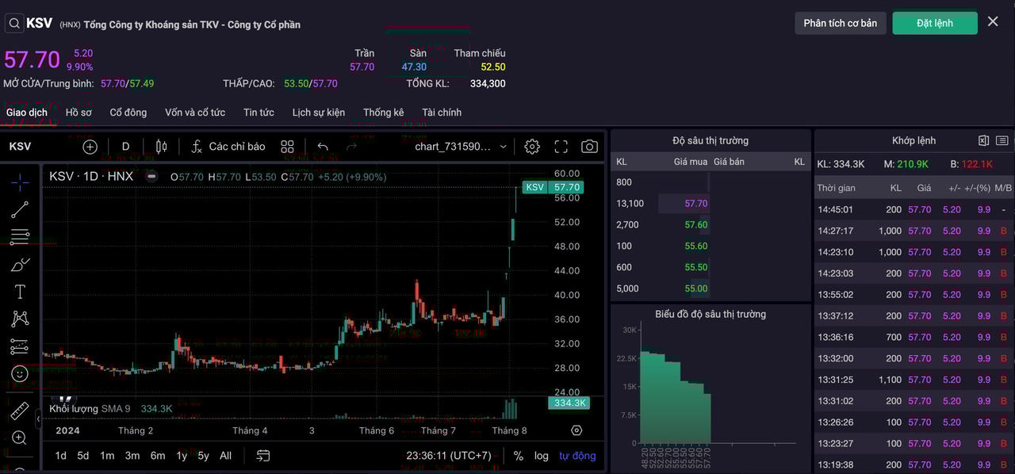Enter fullscreen chart mode
The height and width of the screenshot is (474, 1015).
click(x=561, y=147)
